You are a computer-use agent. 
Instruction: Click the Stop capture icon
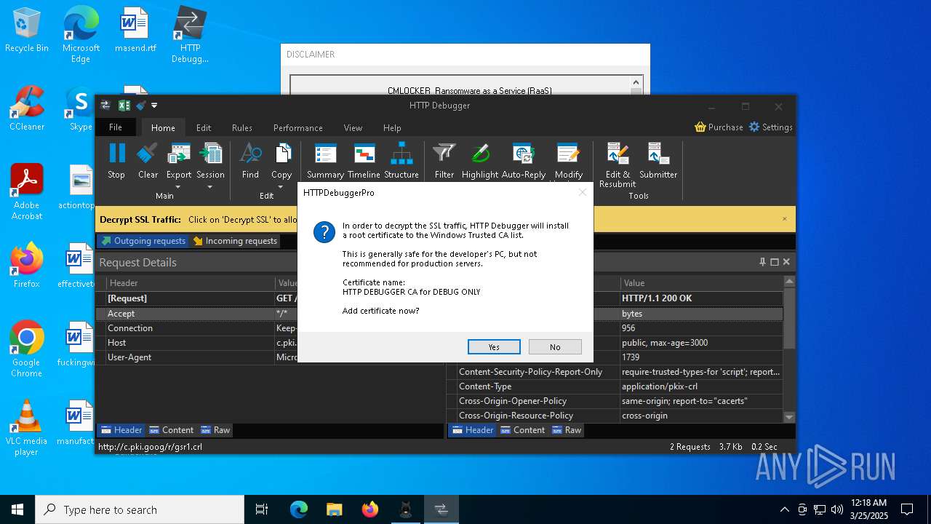[x=116, y=154]
